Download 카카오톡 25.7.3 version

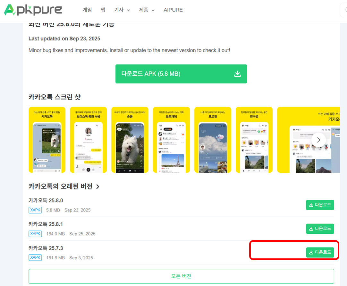(320, 252)
